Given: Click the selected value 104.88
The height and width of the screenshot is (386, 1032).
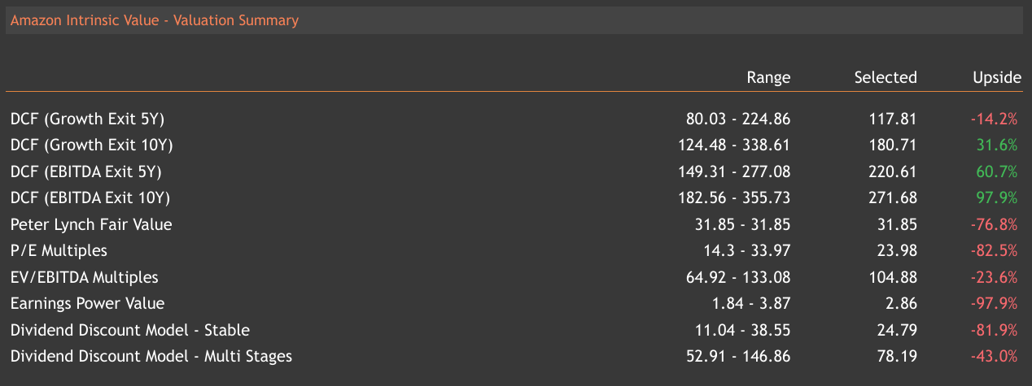Looking at the screenshot, I should (893, 277).
